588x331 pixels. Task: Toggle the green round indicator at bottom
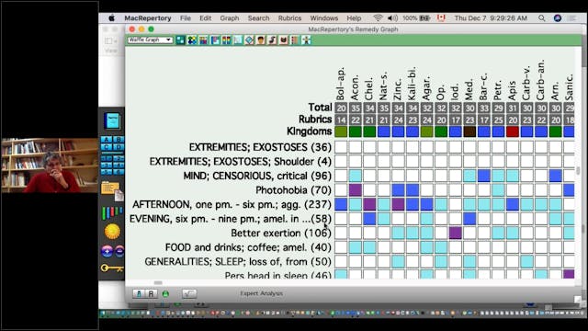165,294
